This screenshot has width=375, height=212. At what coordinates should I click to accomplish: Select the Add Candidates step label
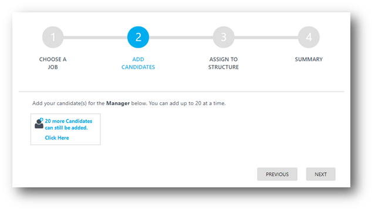[138, 63]
